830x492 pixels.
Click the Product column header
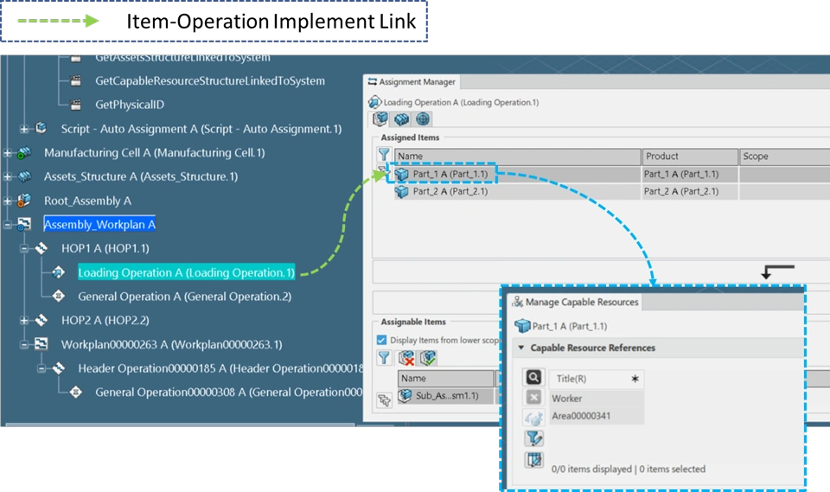[690, 157]
